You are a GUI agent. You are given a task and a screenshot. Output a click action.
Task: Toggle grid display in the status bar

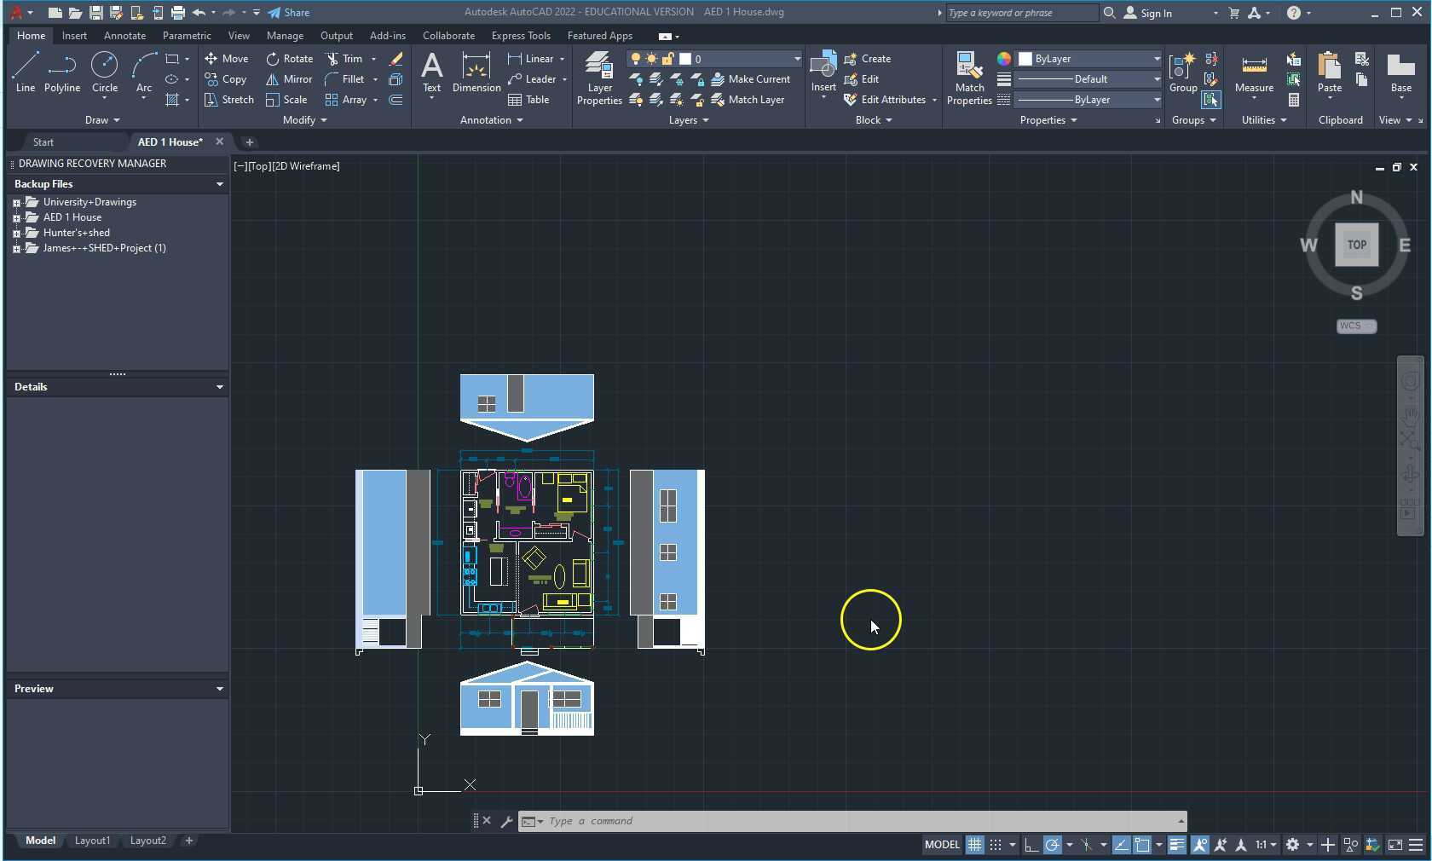[x=974, y=844]
